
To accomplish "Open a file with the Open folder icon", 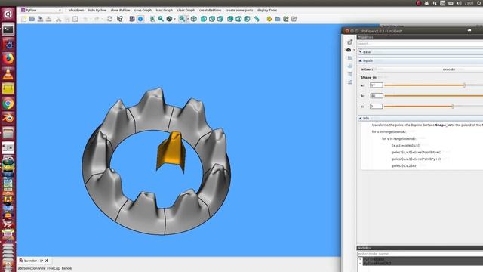I will tap(32, 19).
